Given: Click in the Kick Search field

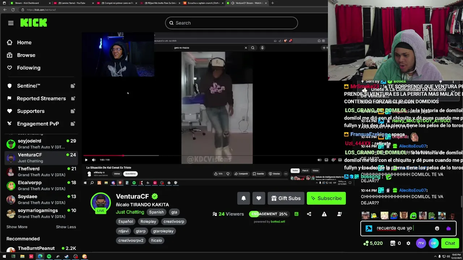Looking at the screenshot, I should (x=231, y=23).
